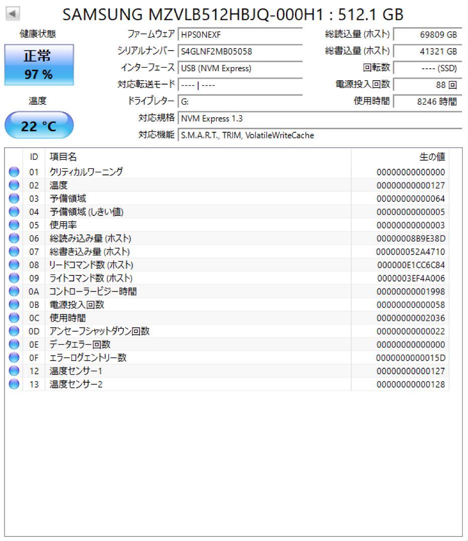The height and width of the screenshot is (541, 468).
Task: Click the total host writes value 41321 GB
Action: click(427, 51)
